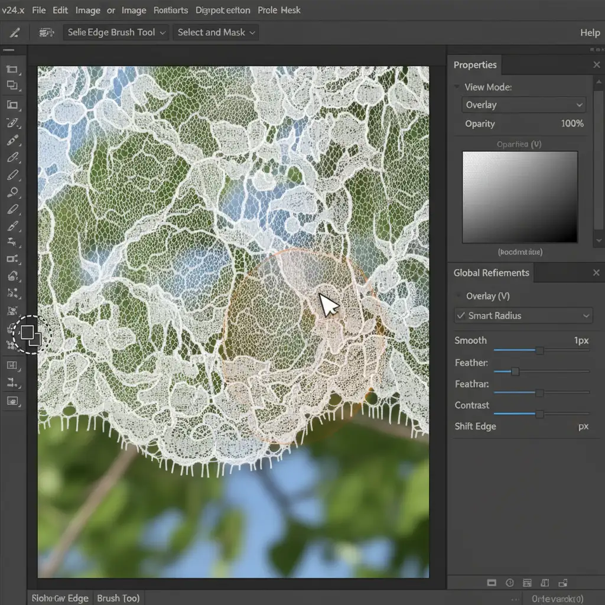Click the rightmost icon at the panel bottom
605x605 pixels.
(x=563, y=583)
